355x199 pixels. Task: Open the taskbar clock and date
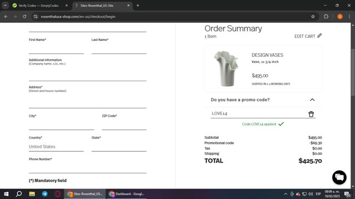click(332, 194)
